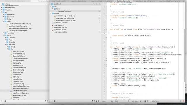This screenshot has width=187, height=105.
Task: Expand the metatag Normalizer folder
Action: [4, 33]
